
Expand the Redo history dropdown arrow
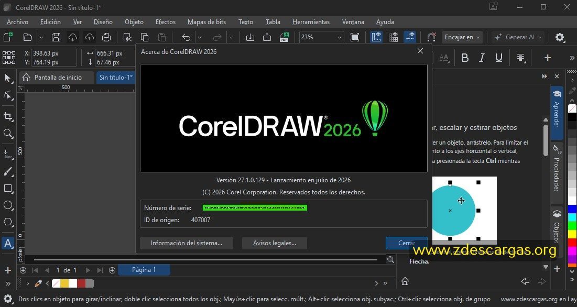pyautogui.click(x=231, y=37)
